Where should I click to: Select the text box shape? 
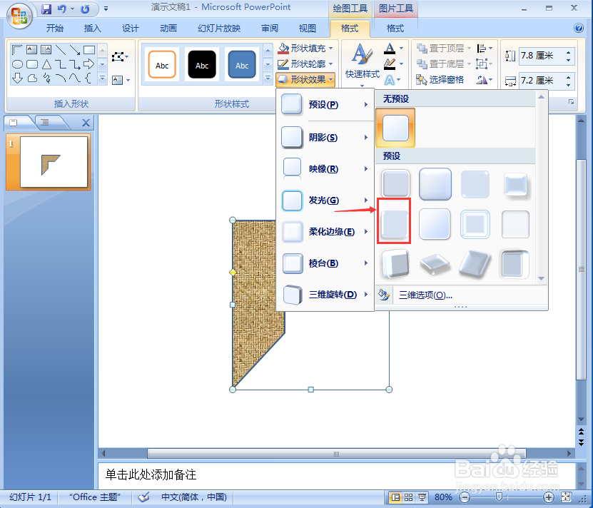32,49
